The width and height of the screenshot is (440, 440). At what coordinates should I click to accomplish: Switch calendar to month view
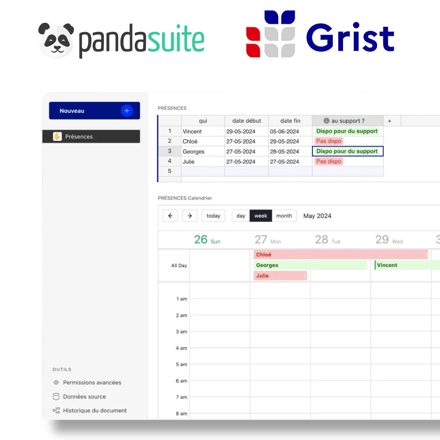284,216
